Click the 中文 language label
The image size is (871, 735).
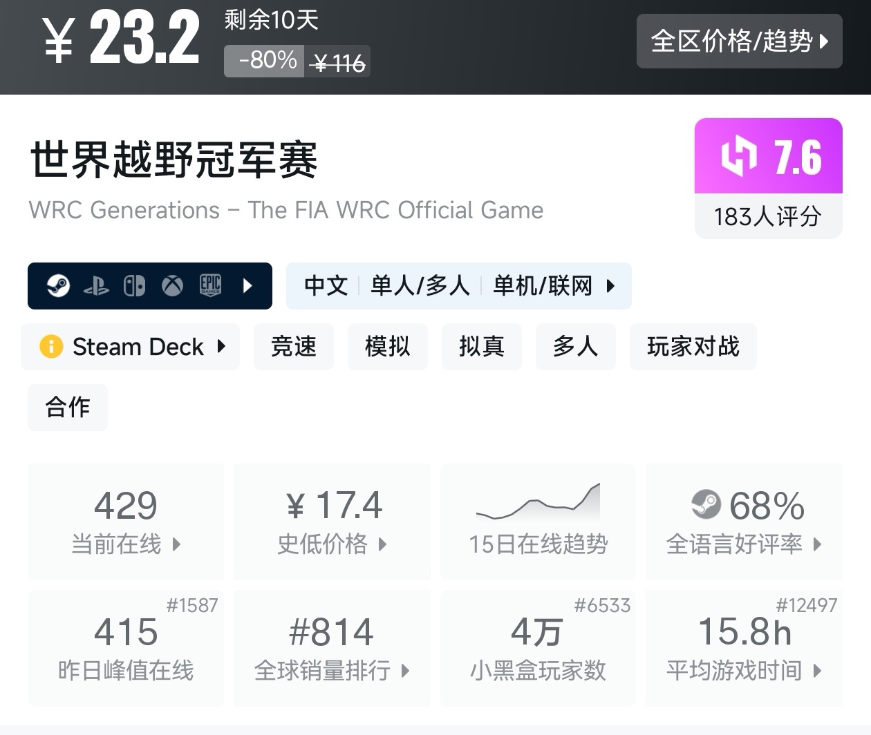(326, 285)
